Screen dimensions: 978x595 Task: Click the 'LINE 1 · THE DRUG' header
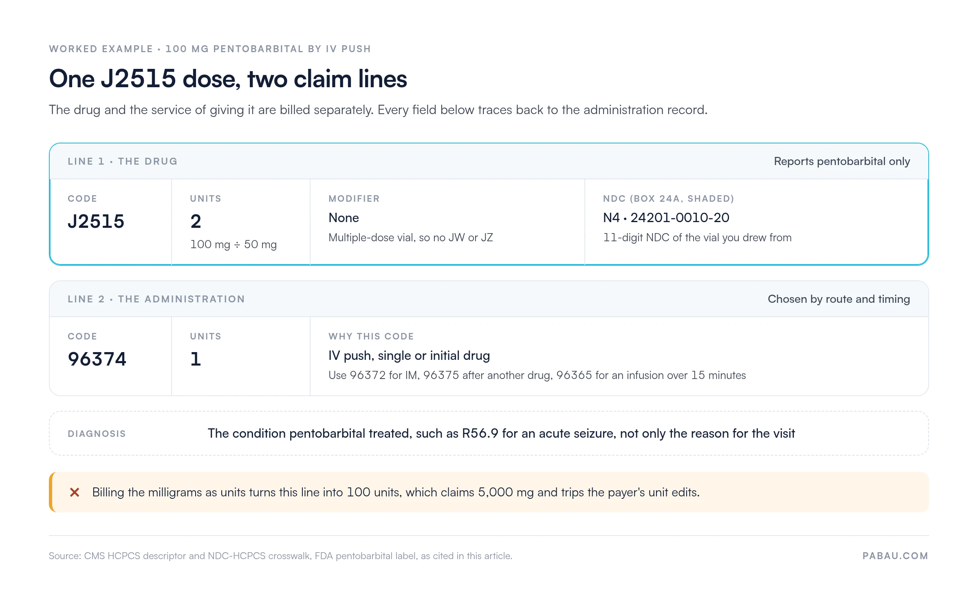tap(123, 161)
